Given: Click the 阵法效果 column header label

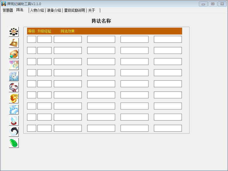Looking at the screenshot, I should 68,31.
